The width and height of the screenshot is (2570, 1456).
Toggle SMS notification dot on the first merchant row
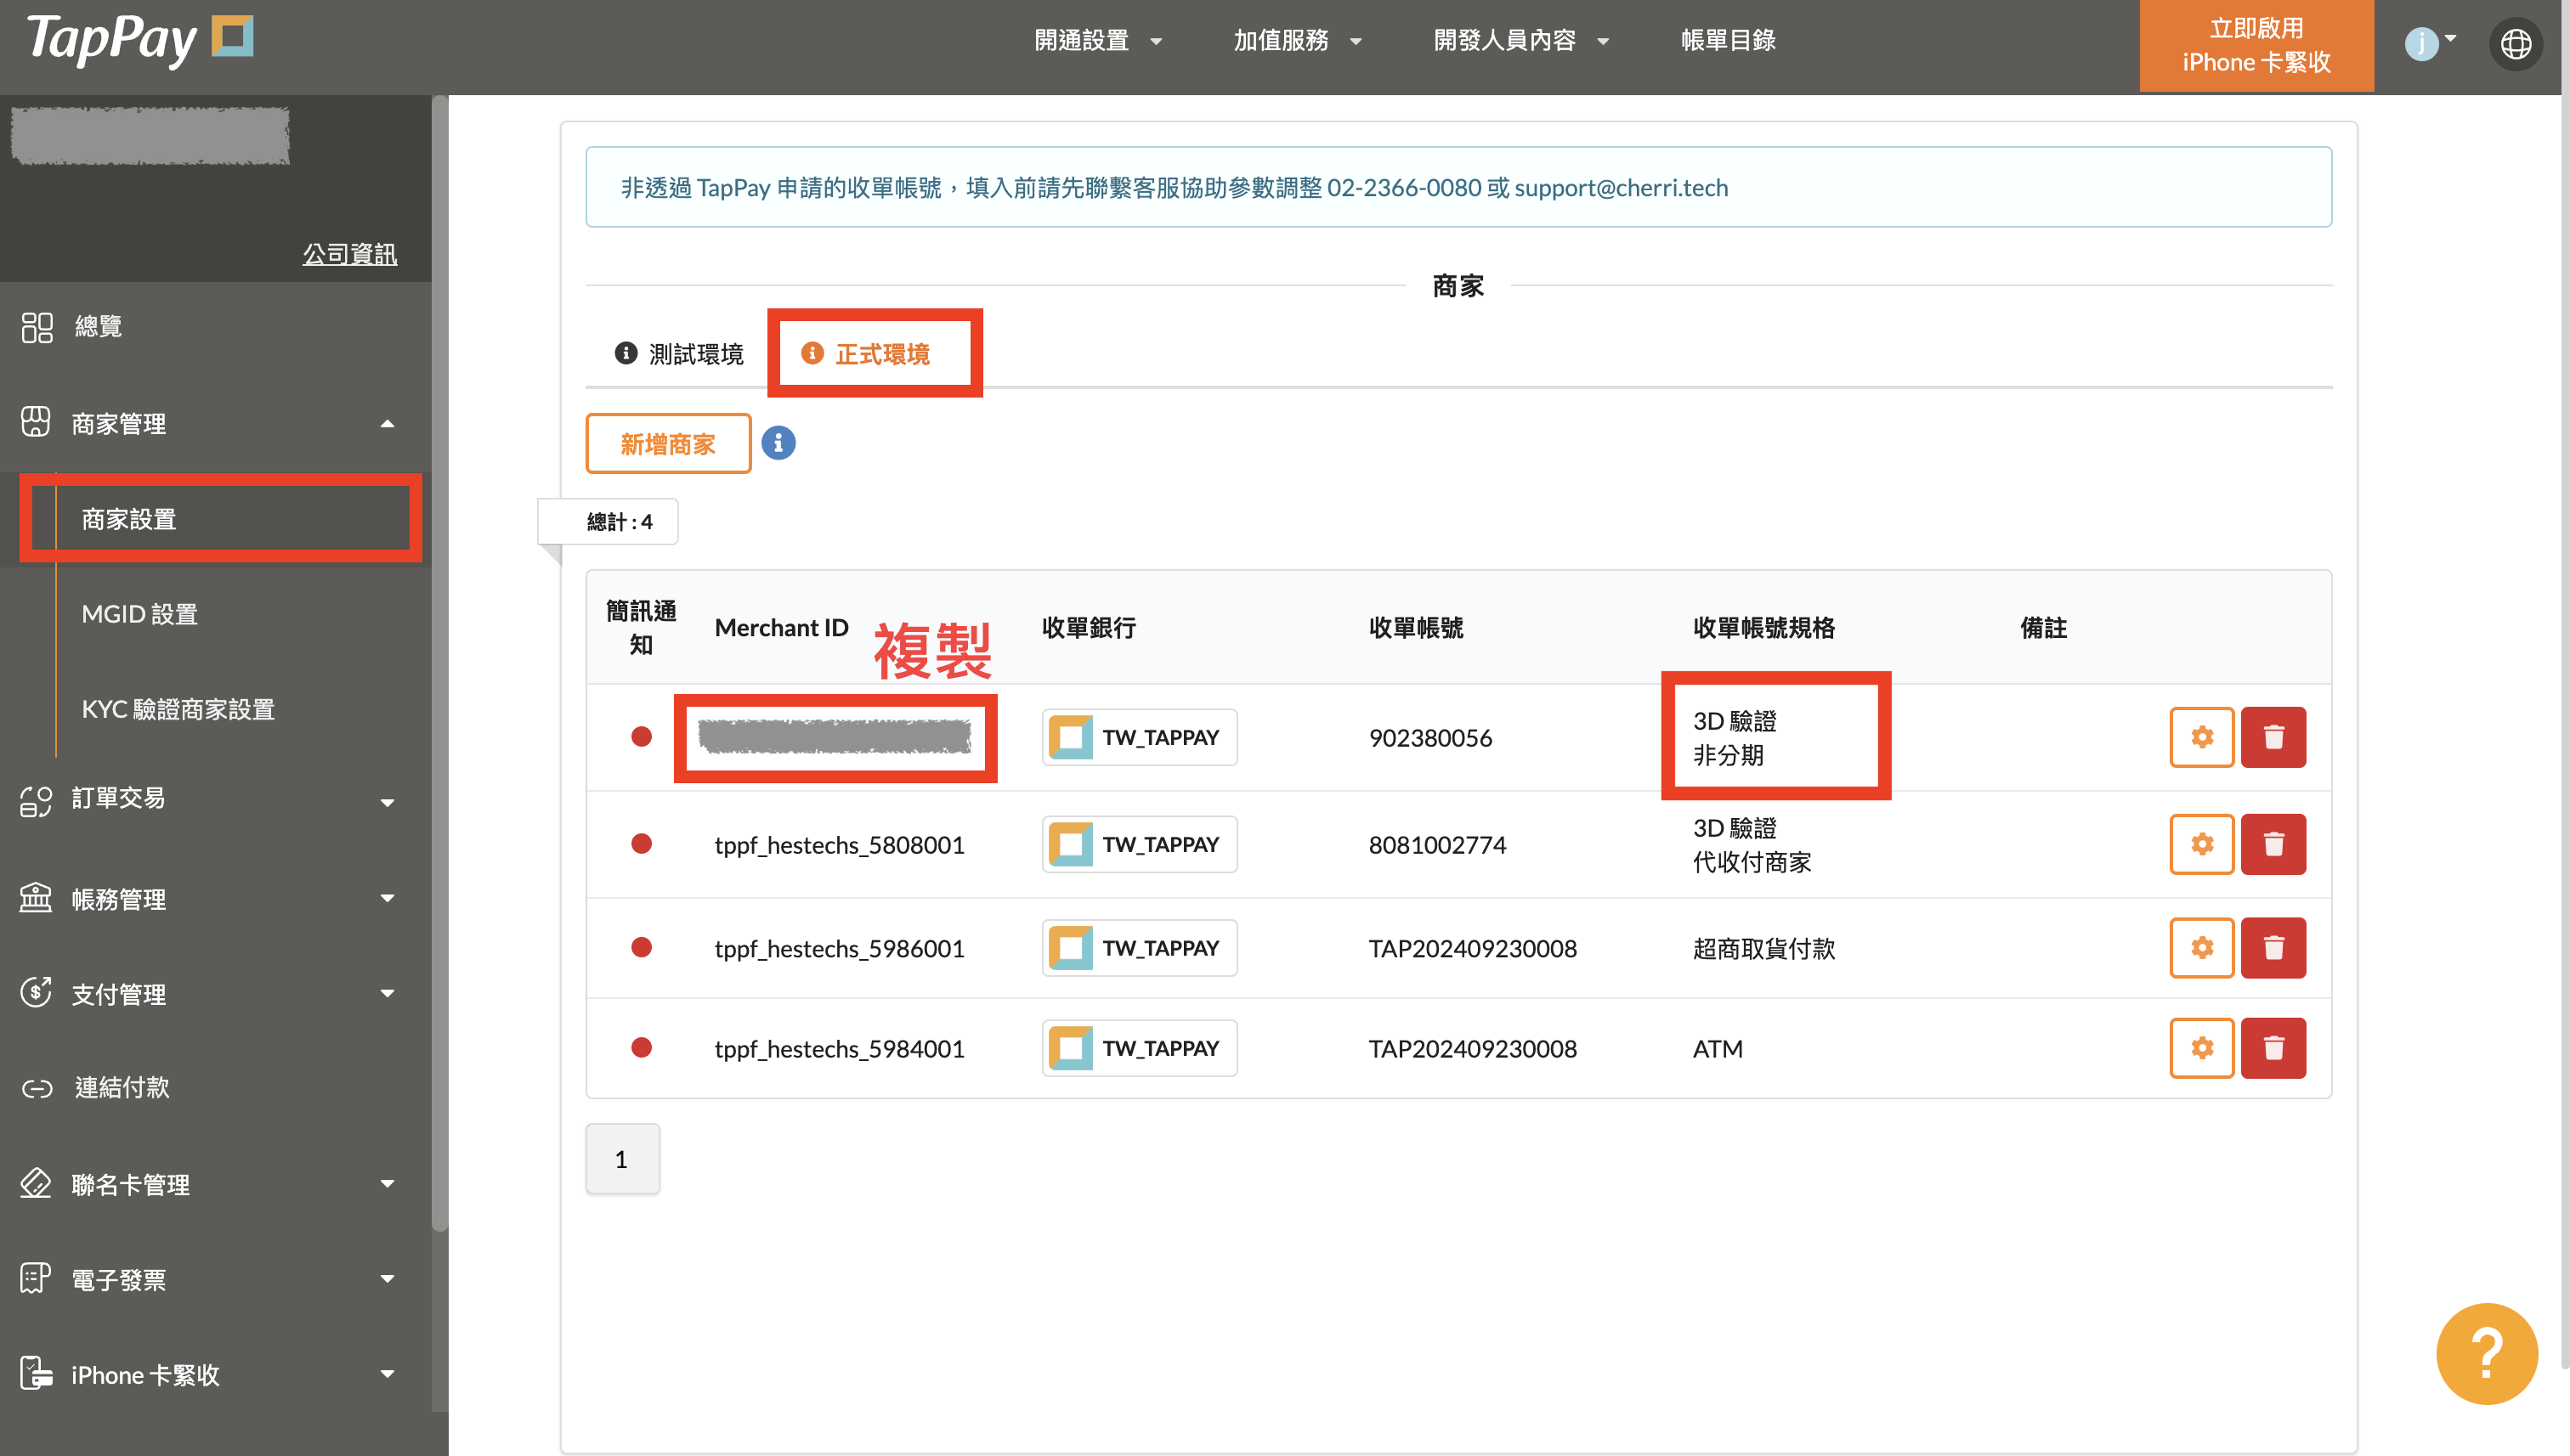click(x=642, y=736)
